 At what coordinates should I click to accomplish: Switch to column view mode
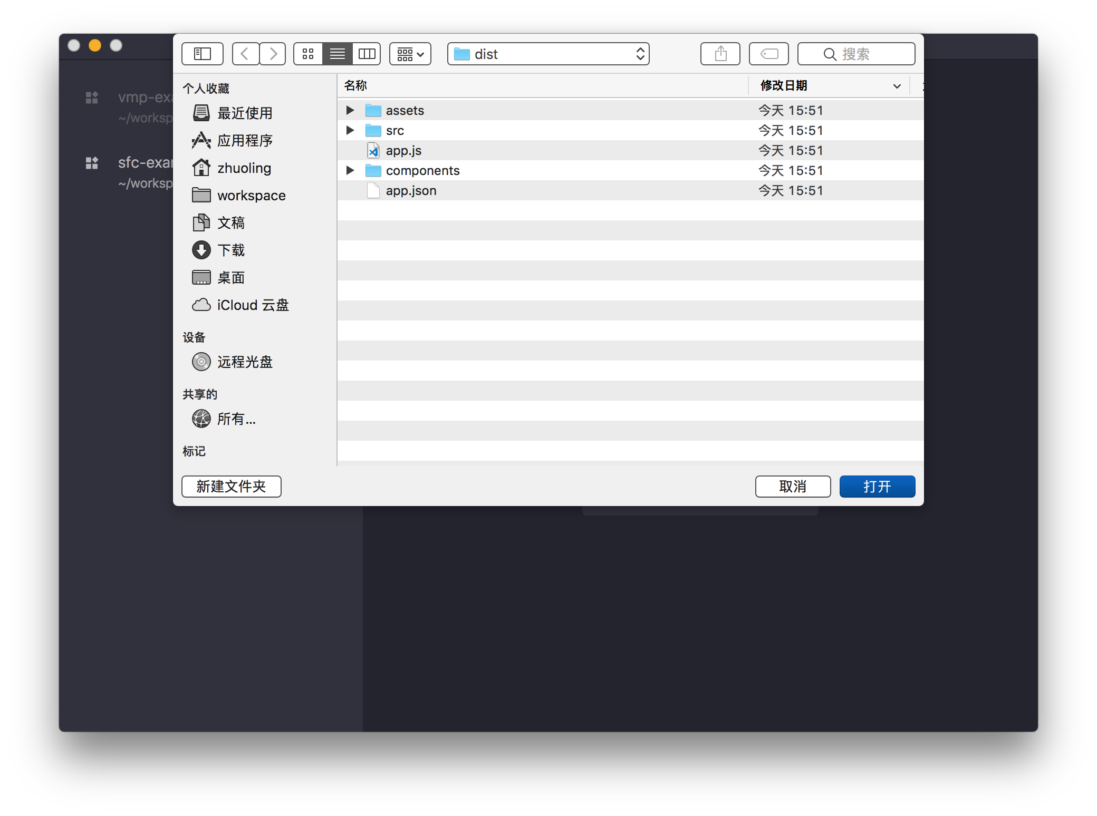[x=367, y=54]
